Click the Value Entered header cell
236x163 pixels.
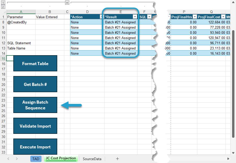coord(50,17)
